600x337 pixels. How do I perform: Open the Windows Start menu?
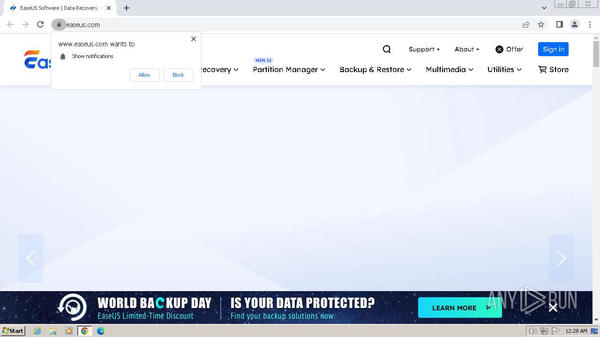[x=13, y=330]
